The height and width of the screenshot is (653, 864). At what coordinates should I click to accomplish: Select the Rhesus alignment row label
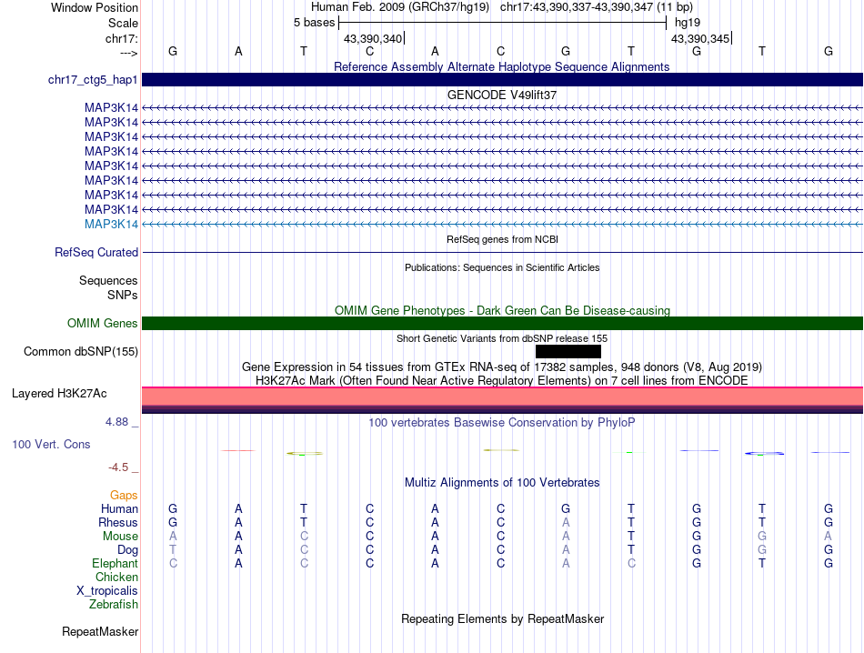118,522
